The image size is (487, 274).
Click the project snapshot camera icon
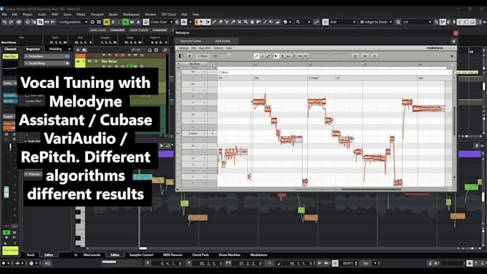click(92, 22)
